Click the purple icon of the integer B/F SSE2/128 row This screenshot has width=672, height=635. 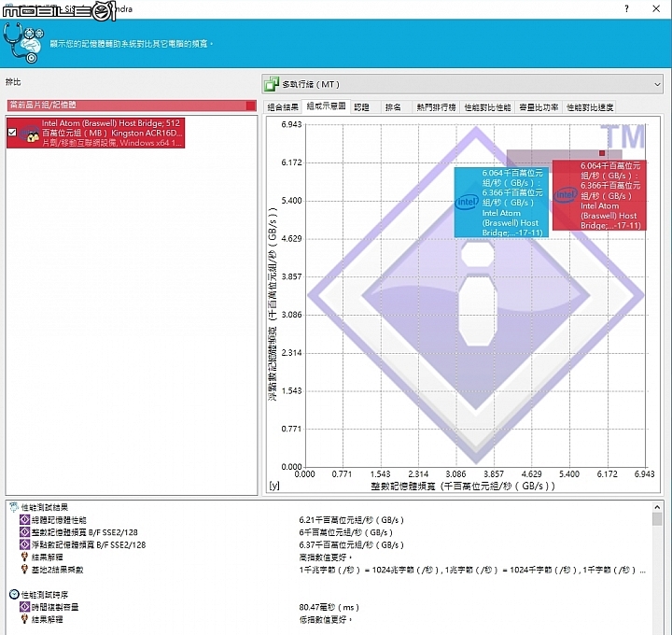tap(24, 532)
